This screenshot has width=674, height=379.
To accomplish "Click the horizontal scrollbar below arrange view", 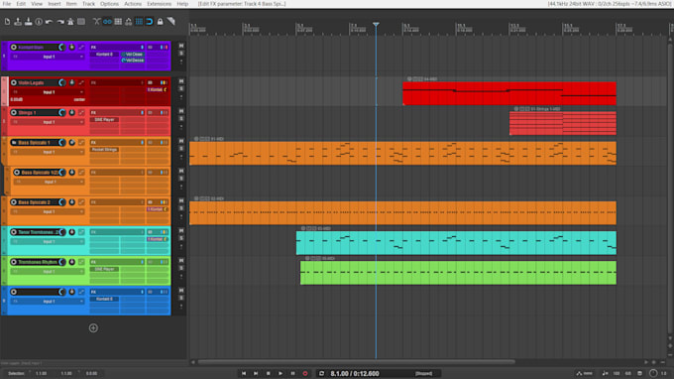I will (356, 362).
